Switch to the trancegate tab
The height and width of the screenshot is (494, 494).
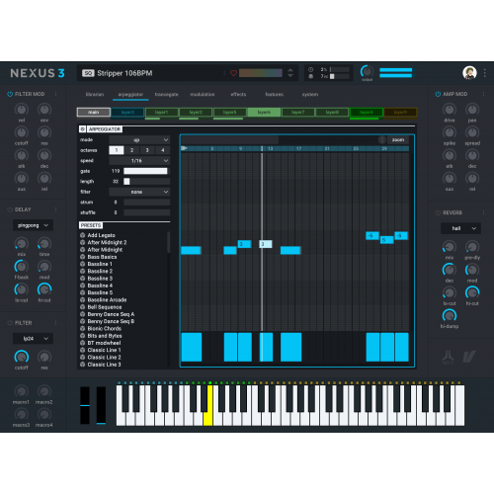[166, 95]
